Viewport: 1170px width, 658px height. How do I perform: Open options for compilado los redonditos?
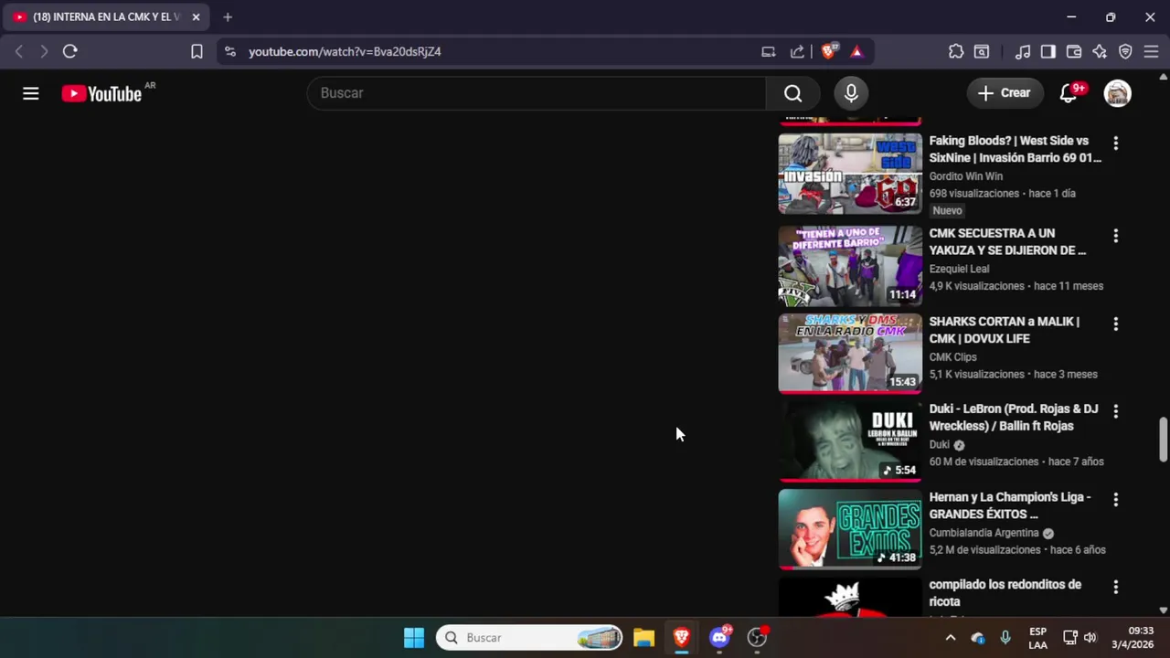1115,587
